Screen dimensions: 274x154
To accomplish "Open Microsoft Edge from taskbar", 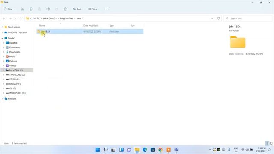I will coord(145,150).
